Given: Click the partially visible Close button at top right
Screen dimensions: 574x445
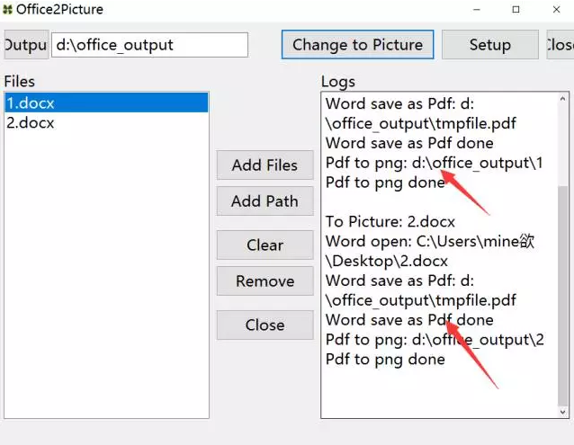Looking at the screenshot, I should click(x=561, y=45).
